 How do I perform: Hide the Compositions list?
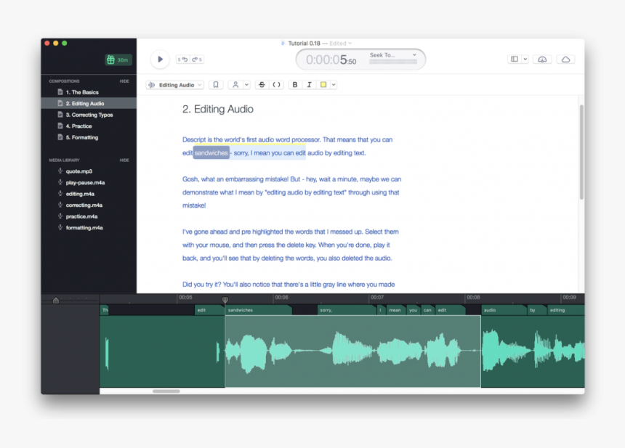pos(125,81)
